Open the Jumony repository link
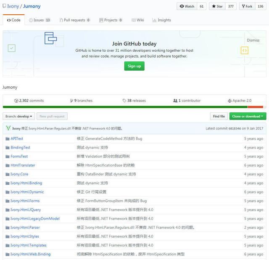Image resolution: width=269 pixels, height=260 pixels. 32,6
